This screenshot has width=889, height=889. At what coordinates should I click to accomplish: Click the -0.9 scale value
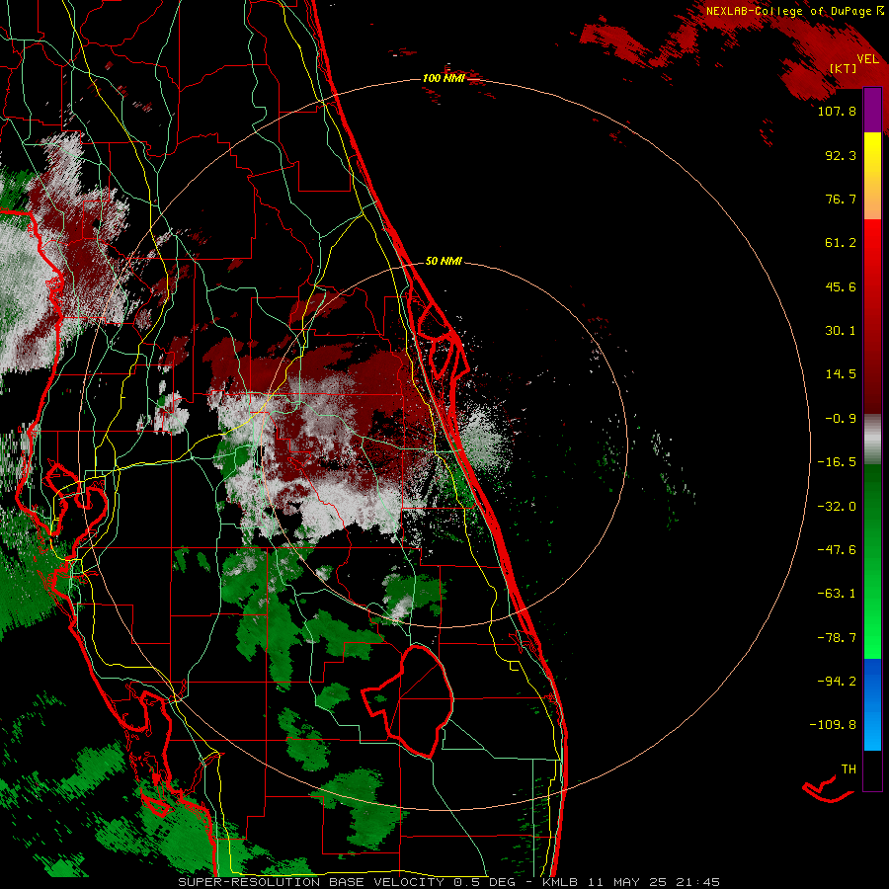click(841, 419)
